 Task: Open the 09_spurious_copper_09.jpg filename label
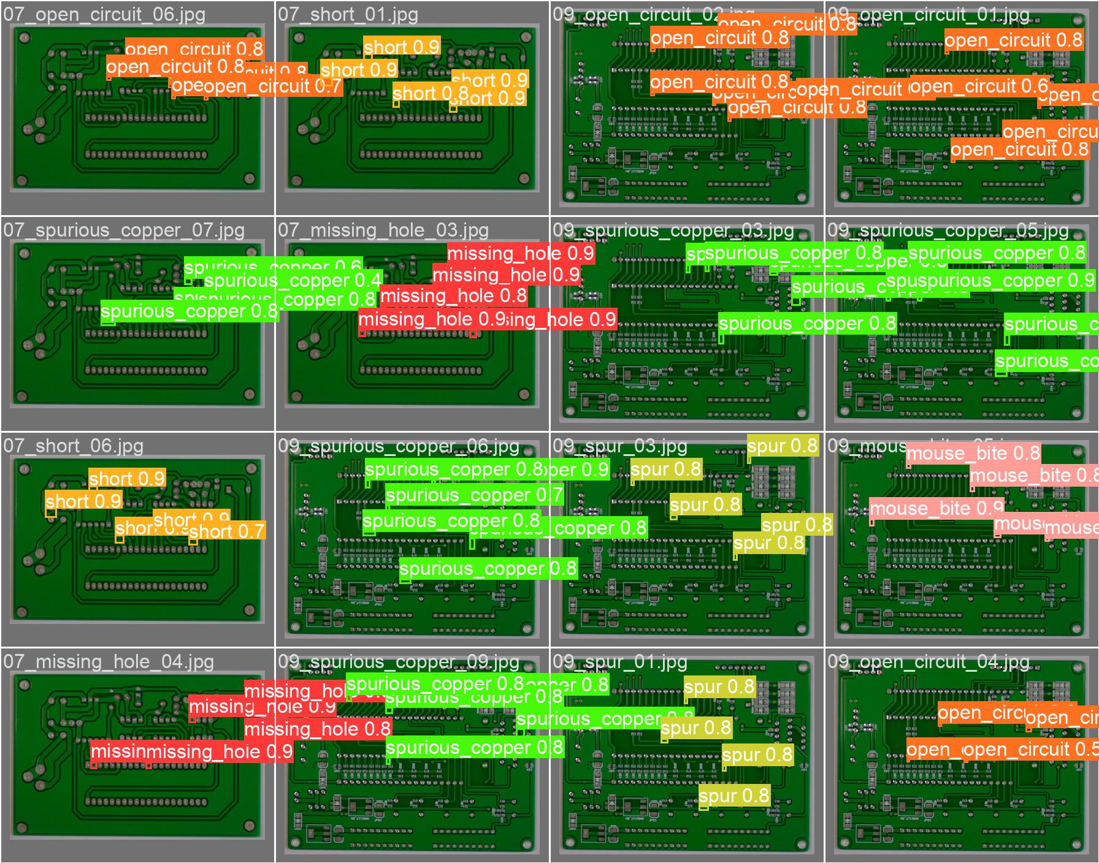[398, 662]
